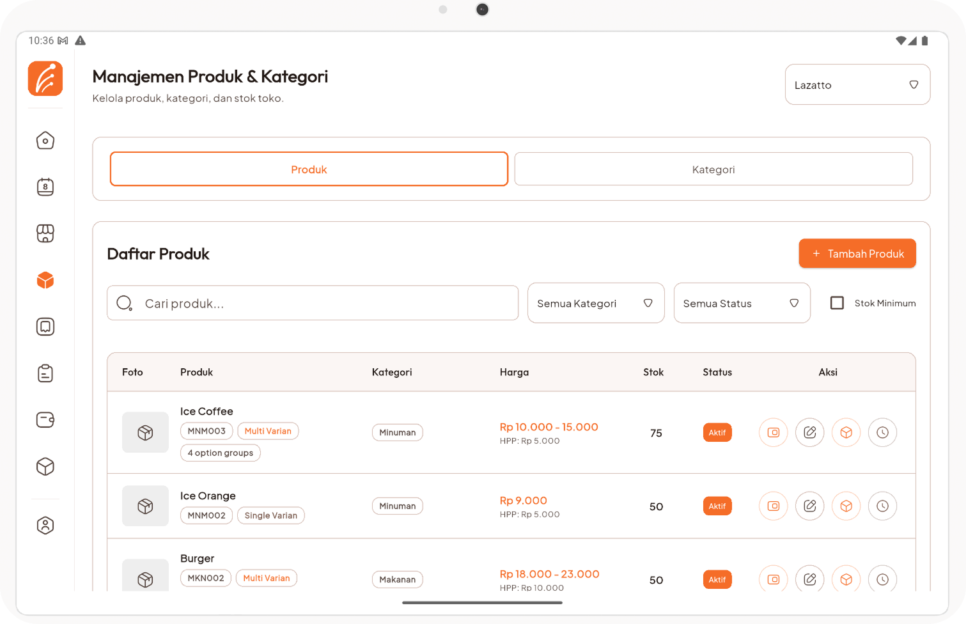Click stock box icon for Ice Orange
Viewport: 966px width, 624px height.
point(846,506)
